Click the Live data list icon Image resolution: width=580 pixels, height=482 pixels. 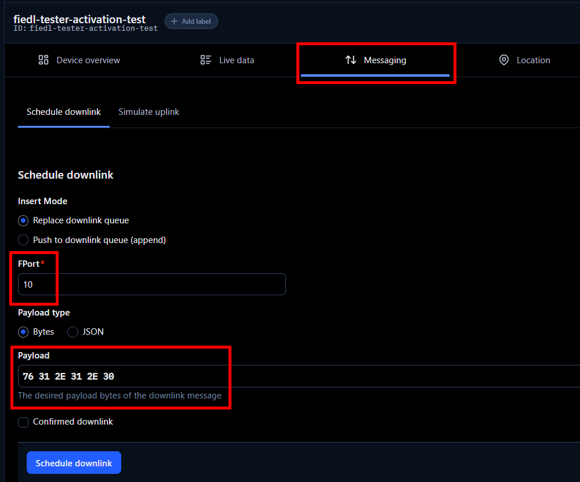(205, 60)
